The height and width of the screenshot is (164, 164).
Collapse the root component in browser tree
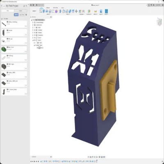(32, 20)
